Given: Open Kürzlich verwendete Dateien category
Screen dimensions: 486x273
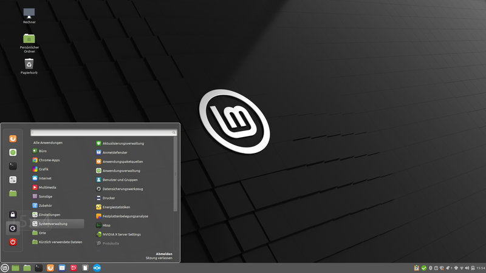Looking at the screenshot, I should click(57, 242).
